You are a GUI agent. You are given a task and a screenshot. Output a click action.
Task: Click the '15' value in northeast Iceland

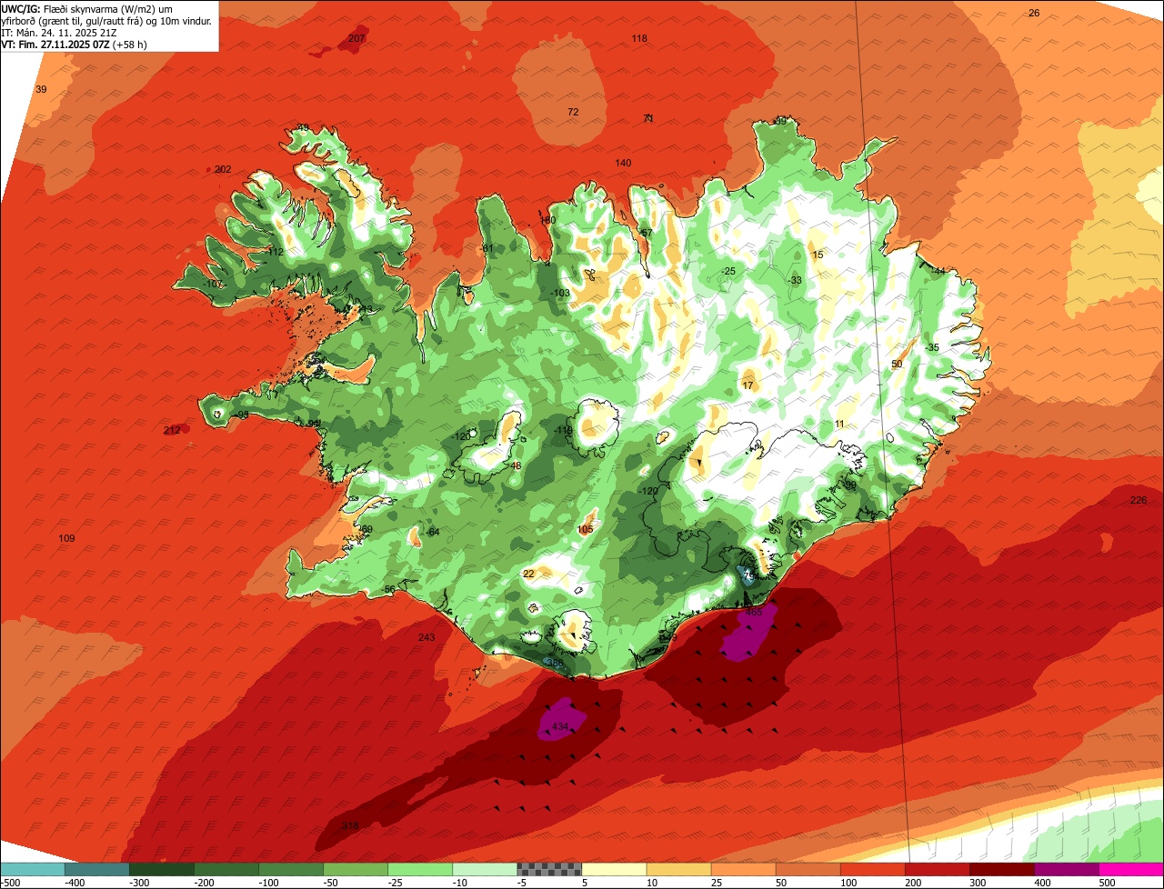(x=818, y=255)
